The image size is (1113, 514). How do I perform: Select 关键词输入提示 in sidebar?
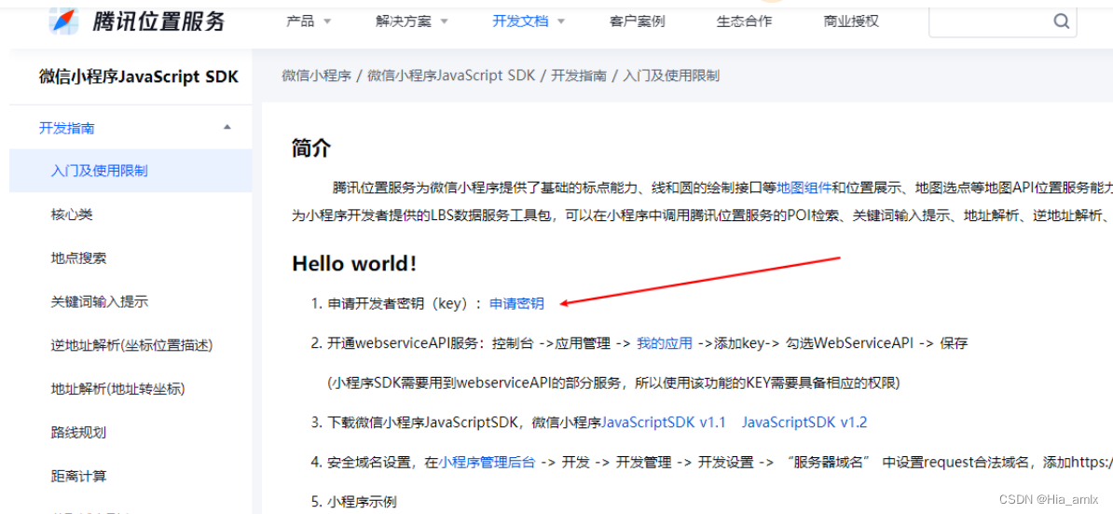pos(131,301)
